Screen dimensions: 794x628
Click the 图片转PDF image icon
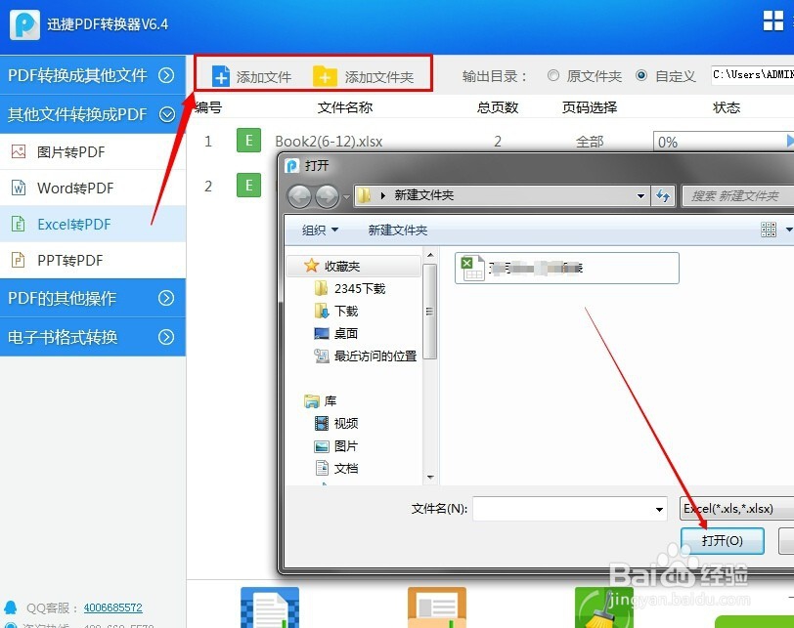point(19,151)
